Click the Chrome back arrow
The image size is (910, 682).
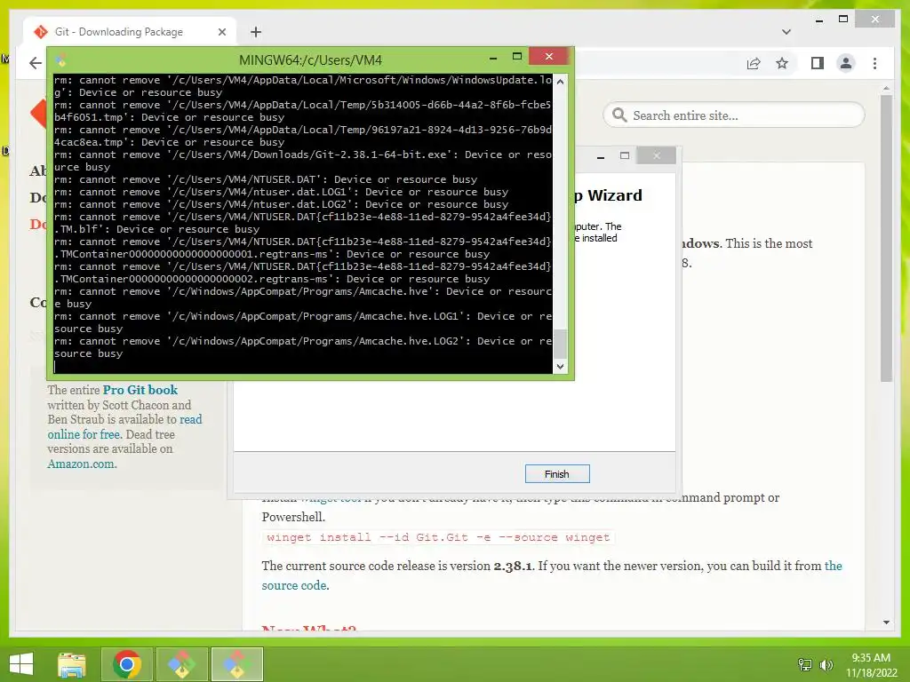click(36, 63)
